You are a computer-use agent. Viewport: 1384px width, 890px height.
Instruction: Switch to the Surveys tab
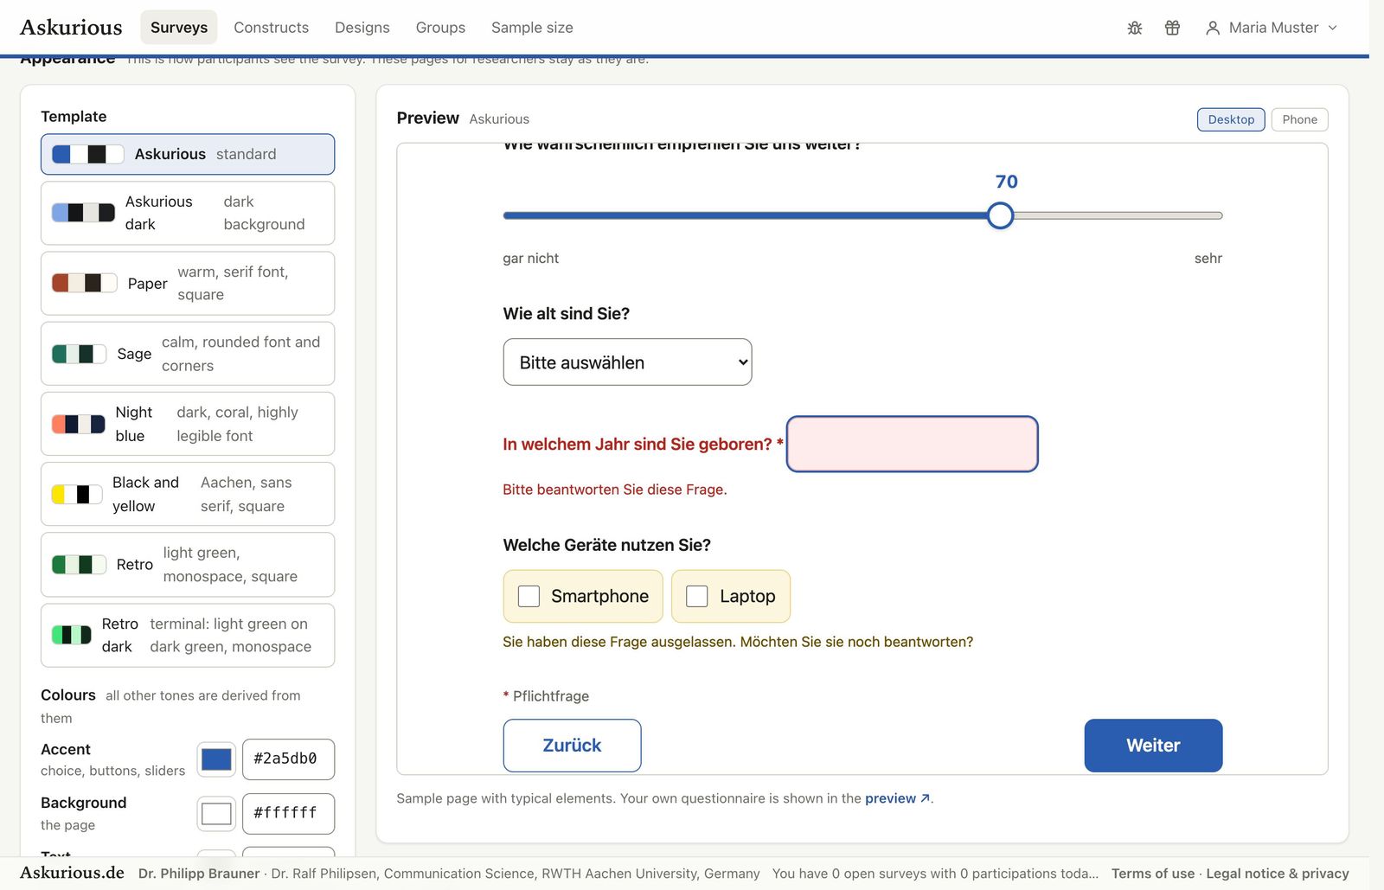tap(179, 28)
